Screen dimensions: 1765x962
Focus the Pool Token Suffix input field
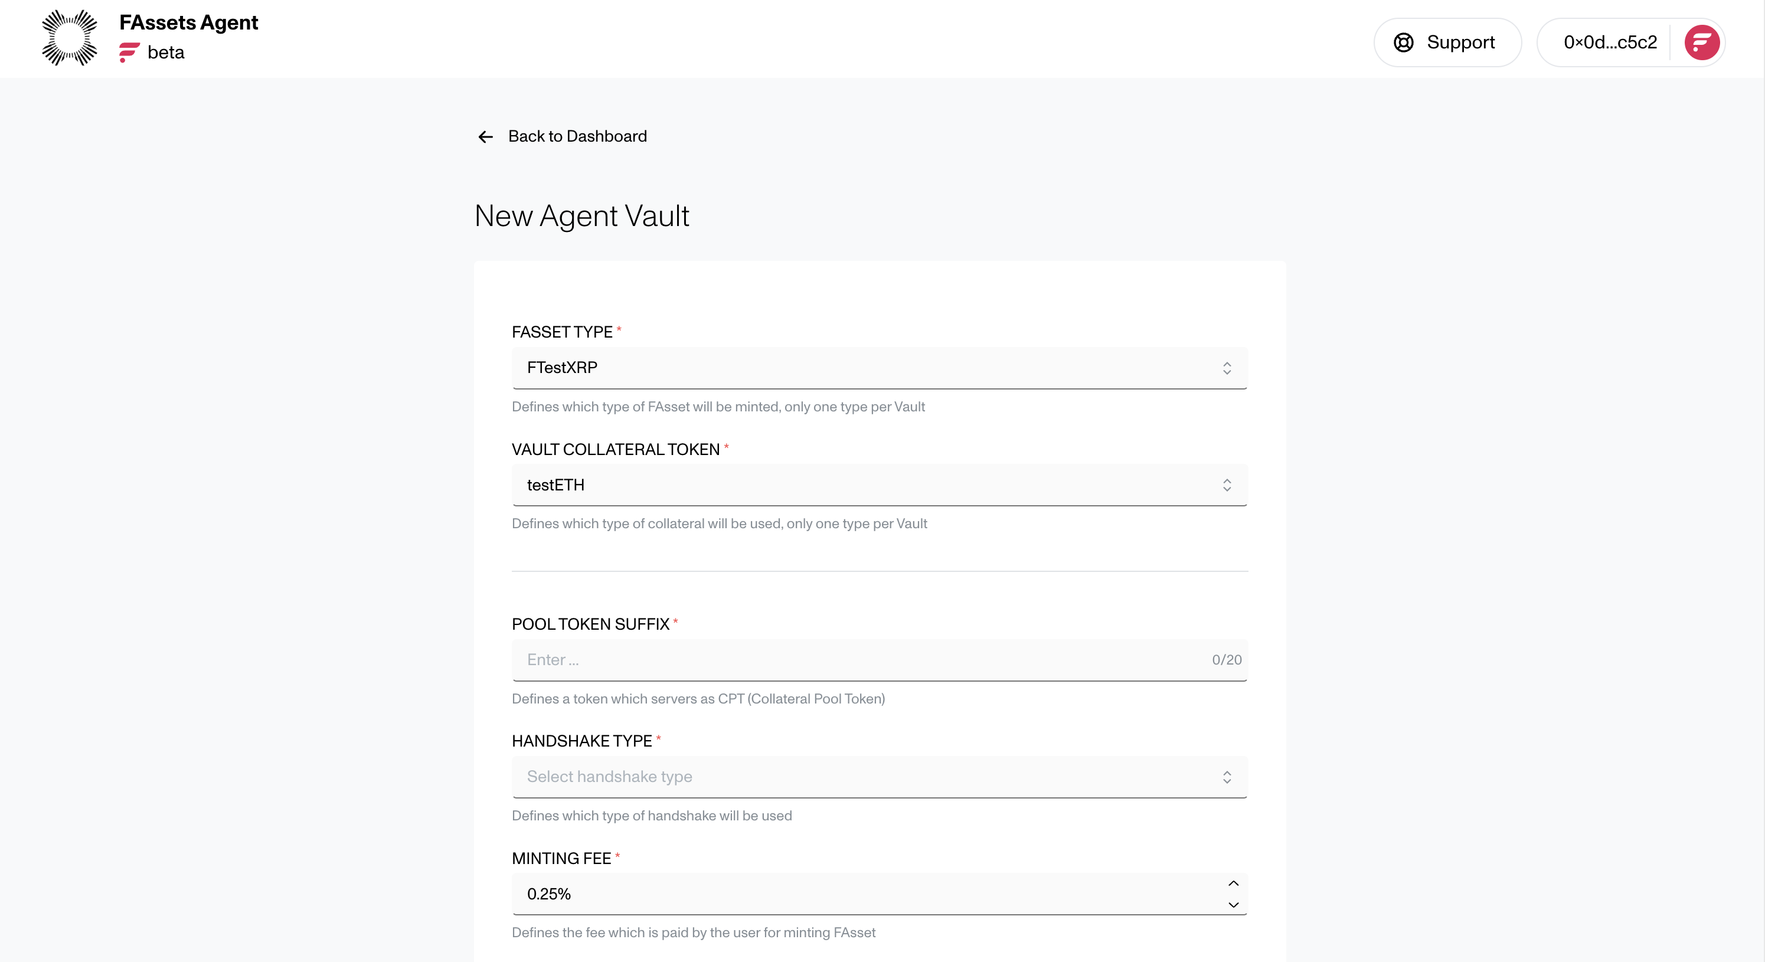click(x=857, y=660)
